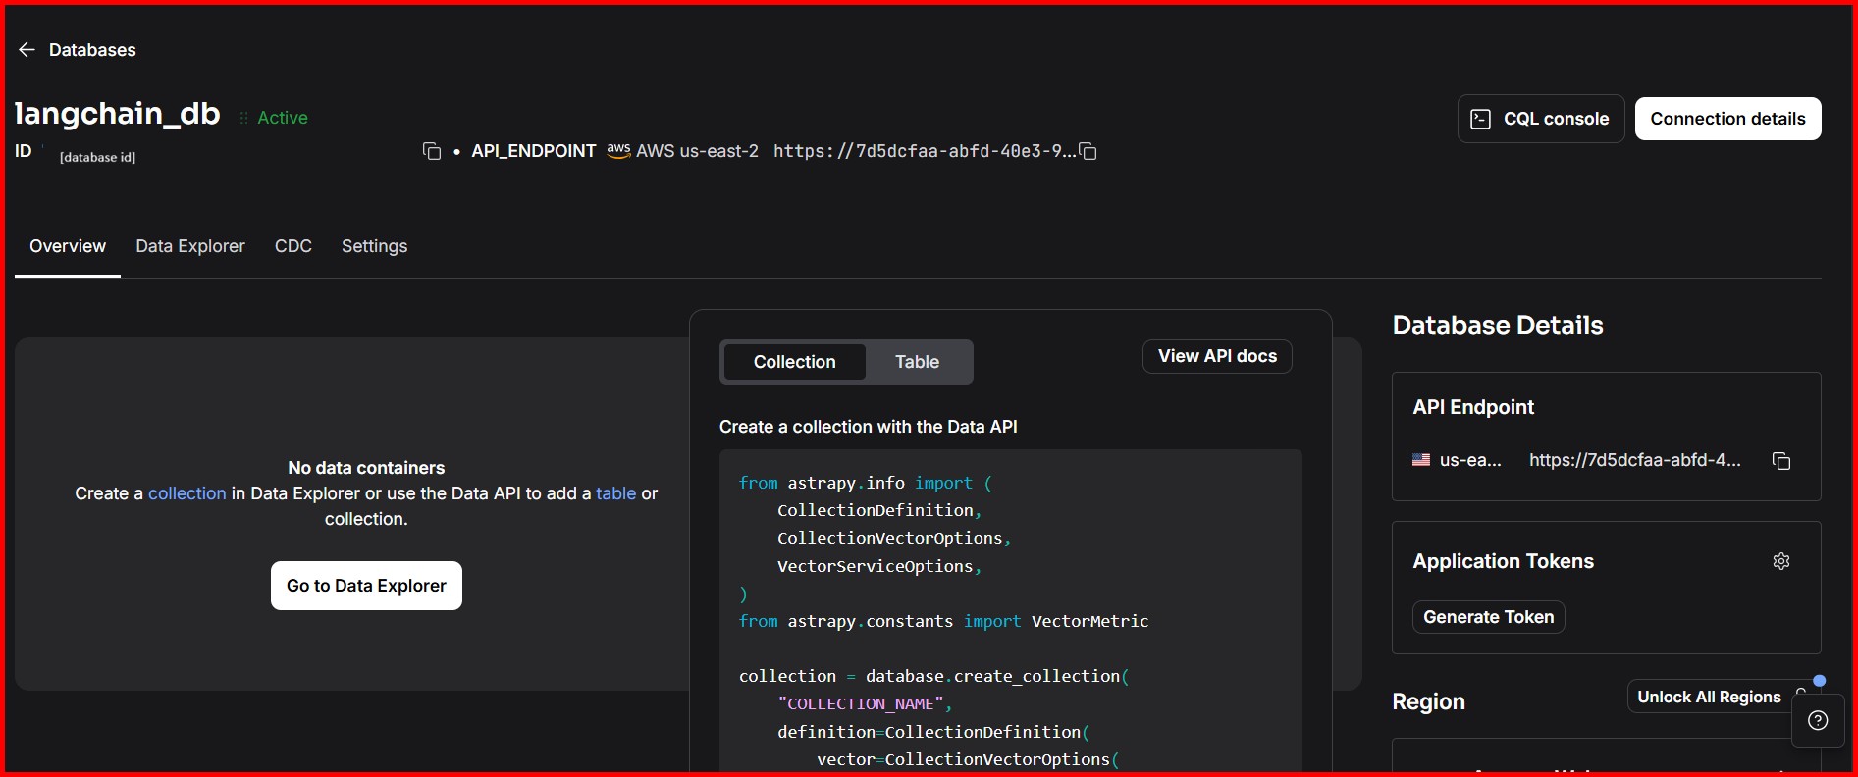The image size is (1858, 777).
Task: Click the 'from astrapy.constants import VectorMetric' line
Action: (x=943, y=621)
